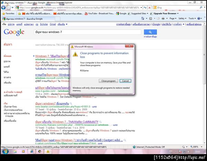Open the Home button dropdown arrow
The height and width of the screenshot is (161, 207).
coord(147,19)
